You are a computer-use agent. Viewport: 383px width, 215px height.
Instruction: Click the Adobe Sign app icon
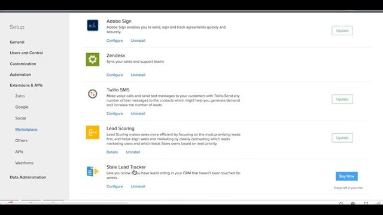click(93, 25)
